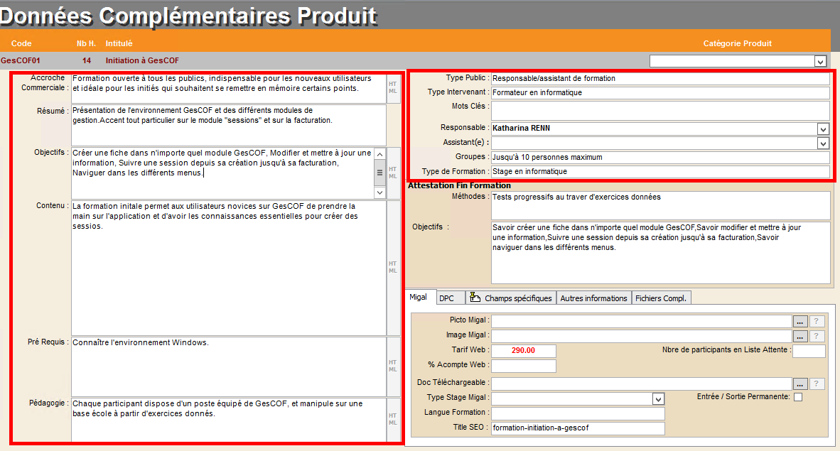Open the Champs spécifiques tab
Viewport: 840px width, 451px height.
[511, 298]
